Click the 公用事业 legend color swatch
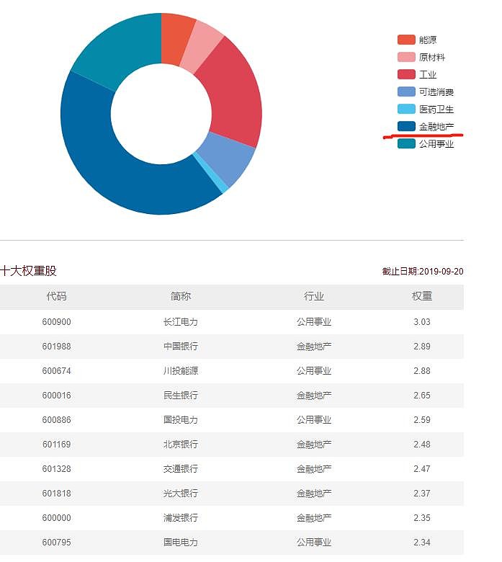The width and height of the screenshot is (502, 562). (x=406, y=143)
